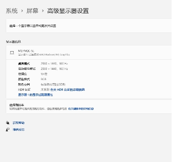
Task: Click the monitor icon in the display info card
Action: [12, 53]
